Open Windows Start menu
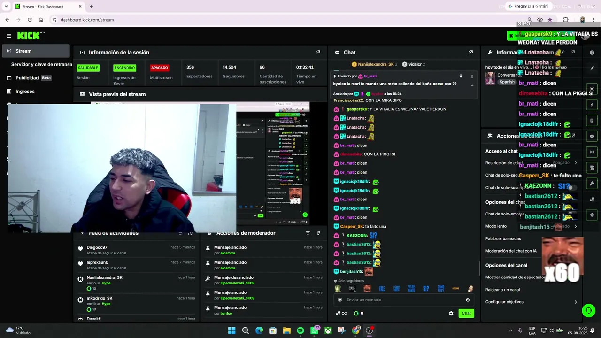 231,330
